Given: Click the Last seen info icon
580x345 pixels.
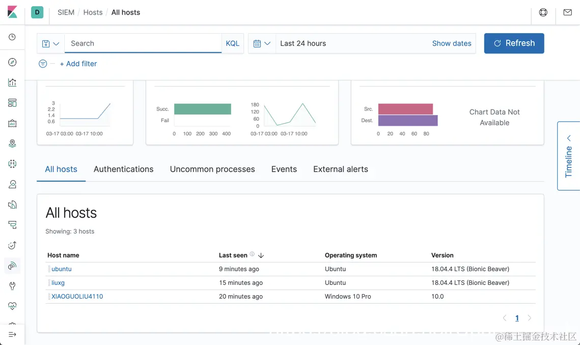Looking at the screenshot, I should pos(252,254).
